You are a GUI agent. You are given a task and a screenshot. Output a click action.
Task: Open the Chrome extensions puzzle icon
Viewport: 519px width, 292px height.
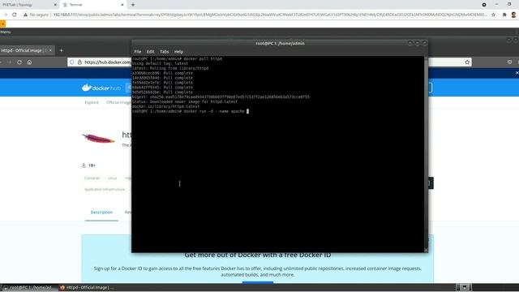point(504,15)
